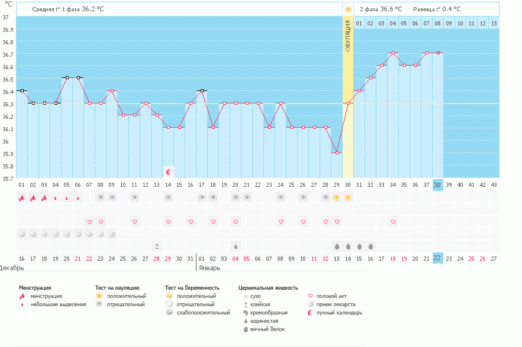522x347 pixels.
Task: Click the ovulation sun icon in the header
Action: (x=348, y=9)
